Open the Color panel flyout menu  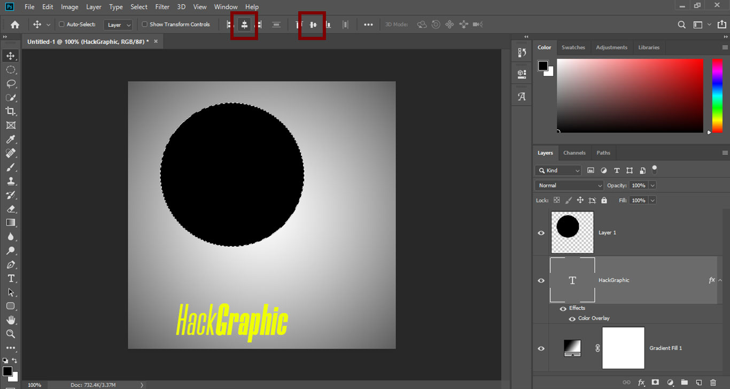pyautogui.click(x=725, y=48)
